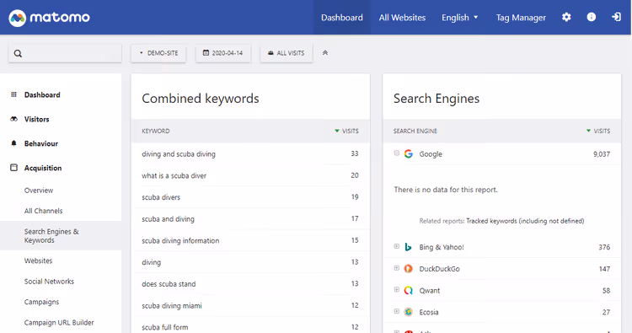This screenshot has height=333, width=632.
Task: Select Dashboard in the sidebar
Action: [42, 94]
